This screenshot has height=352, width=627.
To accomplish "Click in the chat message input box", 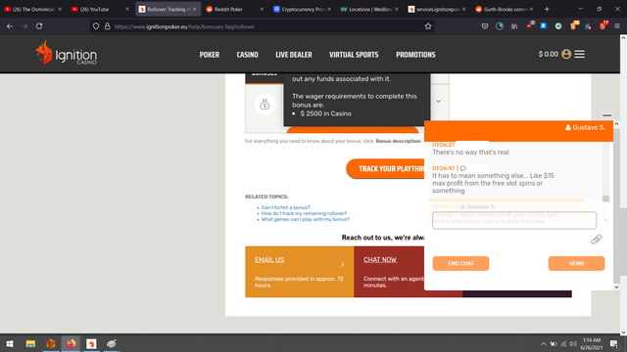I will pos(513,220).
